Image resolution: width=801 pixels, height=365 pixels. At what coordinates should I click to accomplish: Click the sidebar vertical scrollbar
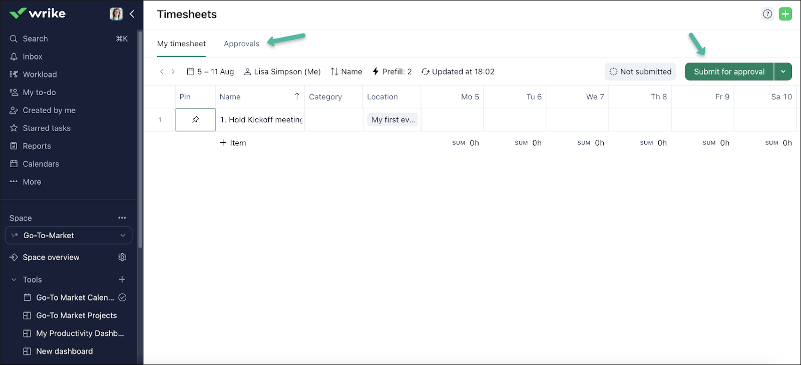[140, 140]
